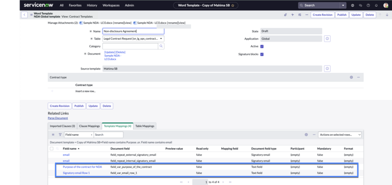Open Signatory email Row 1 record
The image size is (392, 185).
pyautogui.click(x=76, y=173)
